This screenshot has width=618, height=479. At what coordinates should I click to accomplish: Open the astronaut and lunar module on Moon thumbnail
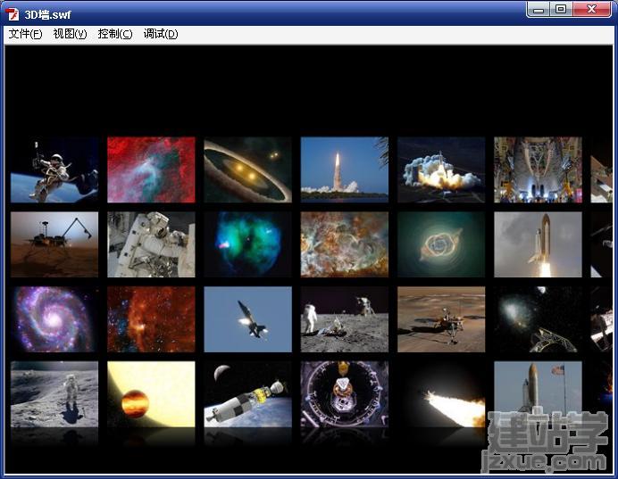(345, 319)
